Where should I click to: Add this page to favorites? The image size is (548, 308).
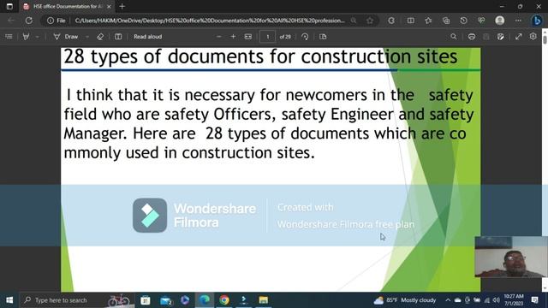click(x=370, y=21)
